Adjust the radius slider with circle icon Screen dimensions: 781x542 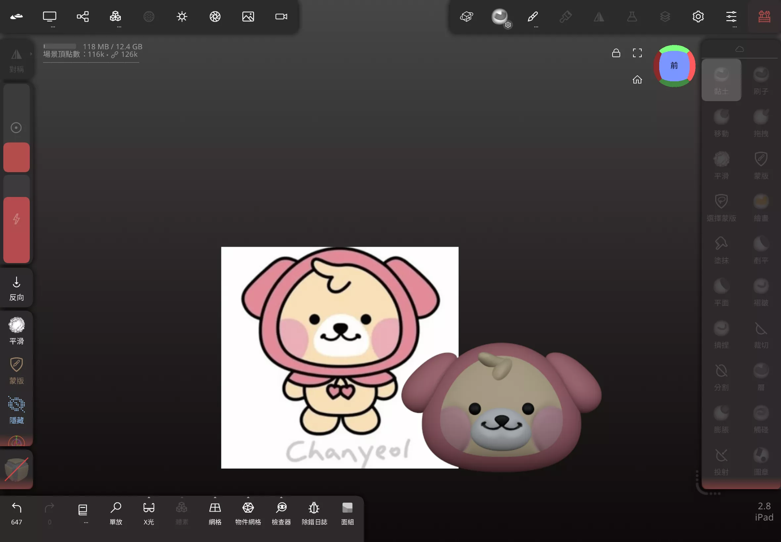(x=16, y=128)
